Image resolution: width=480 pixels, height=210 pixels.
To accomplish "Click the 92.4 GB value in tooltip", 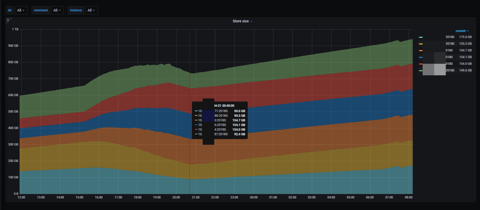I will click(239, 134).
